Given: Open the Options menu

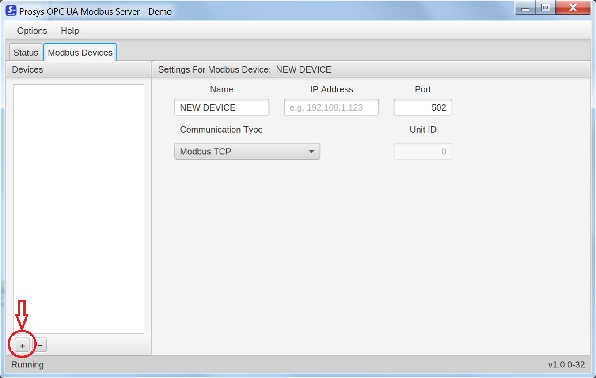Looking at the screenshot, I should point(32,31).
